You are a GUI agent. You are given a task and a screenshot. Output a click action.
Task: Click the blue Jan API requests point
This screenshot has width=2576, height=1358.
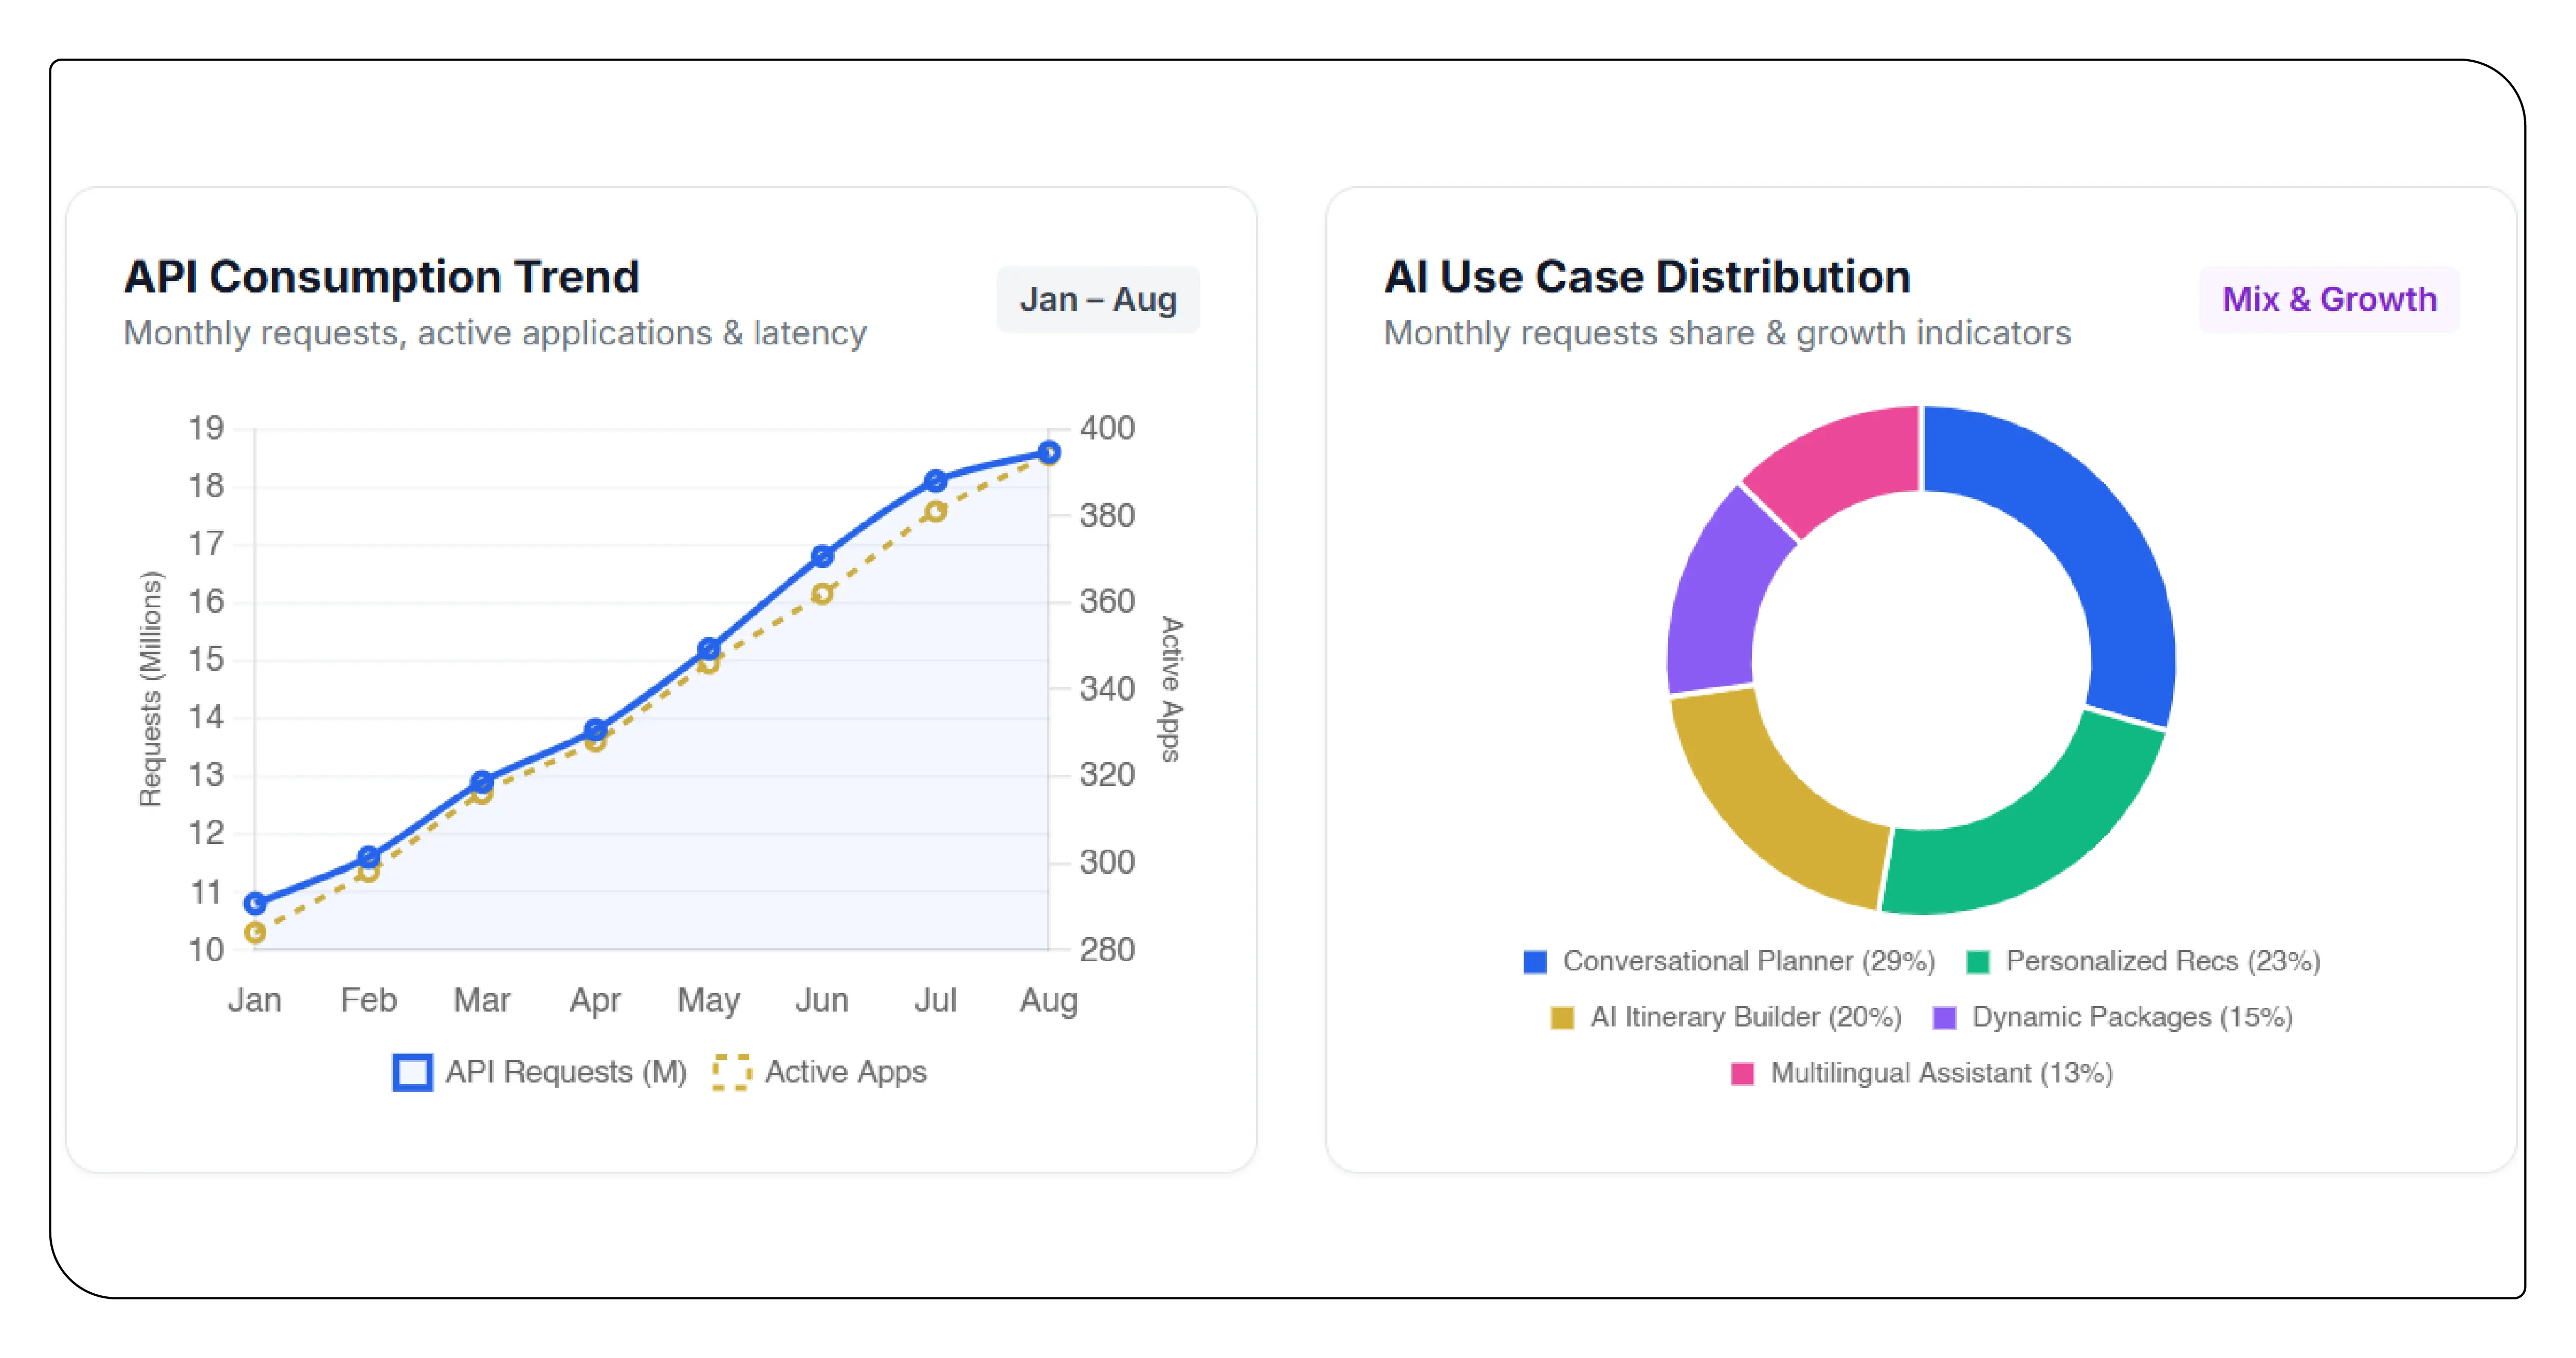click(x=255, y=904)
